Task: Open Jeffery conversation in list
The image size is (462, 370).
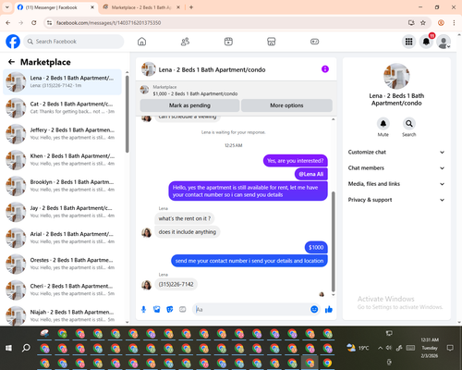Action: [x=62, y=134]
